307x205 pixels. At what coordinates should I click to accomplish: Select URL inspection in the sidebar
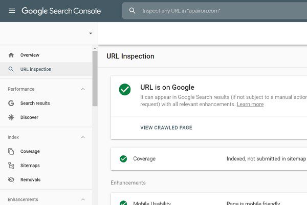click(x=46, y=69)
